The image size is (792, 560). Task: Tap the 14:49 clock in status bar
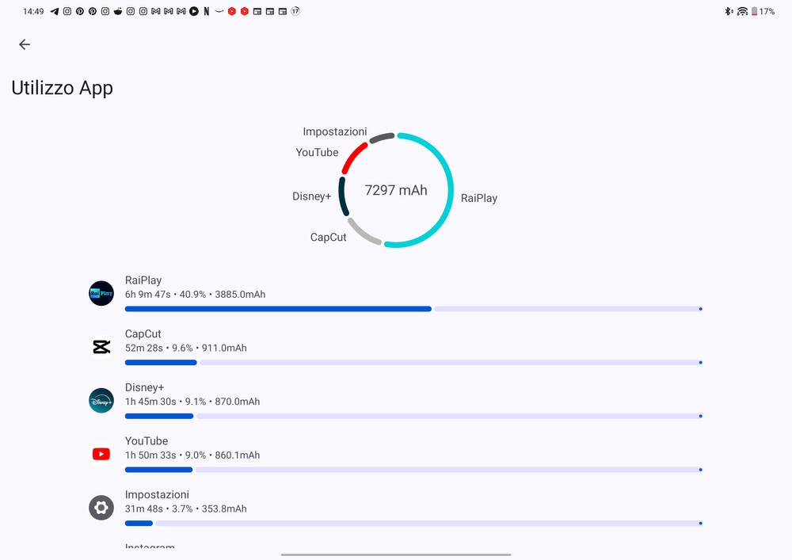[33, 11]
